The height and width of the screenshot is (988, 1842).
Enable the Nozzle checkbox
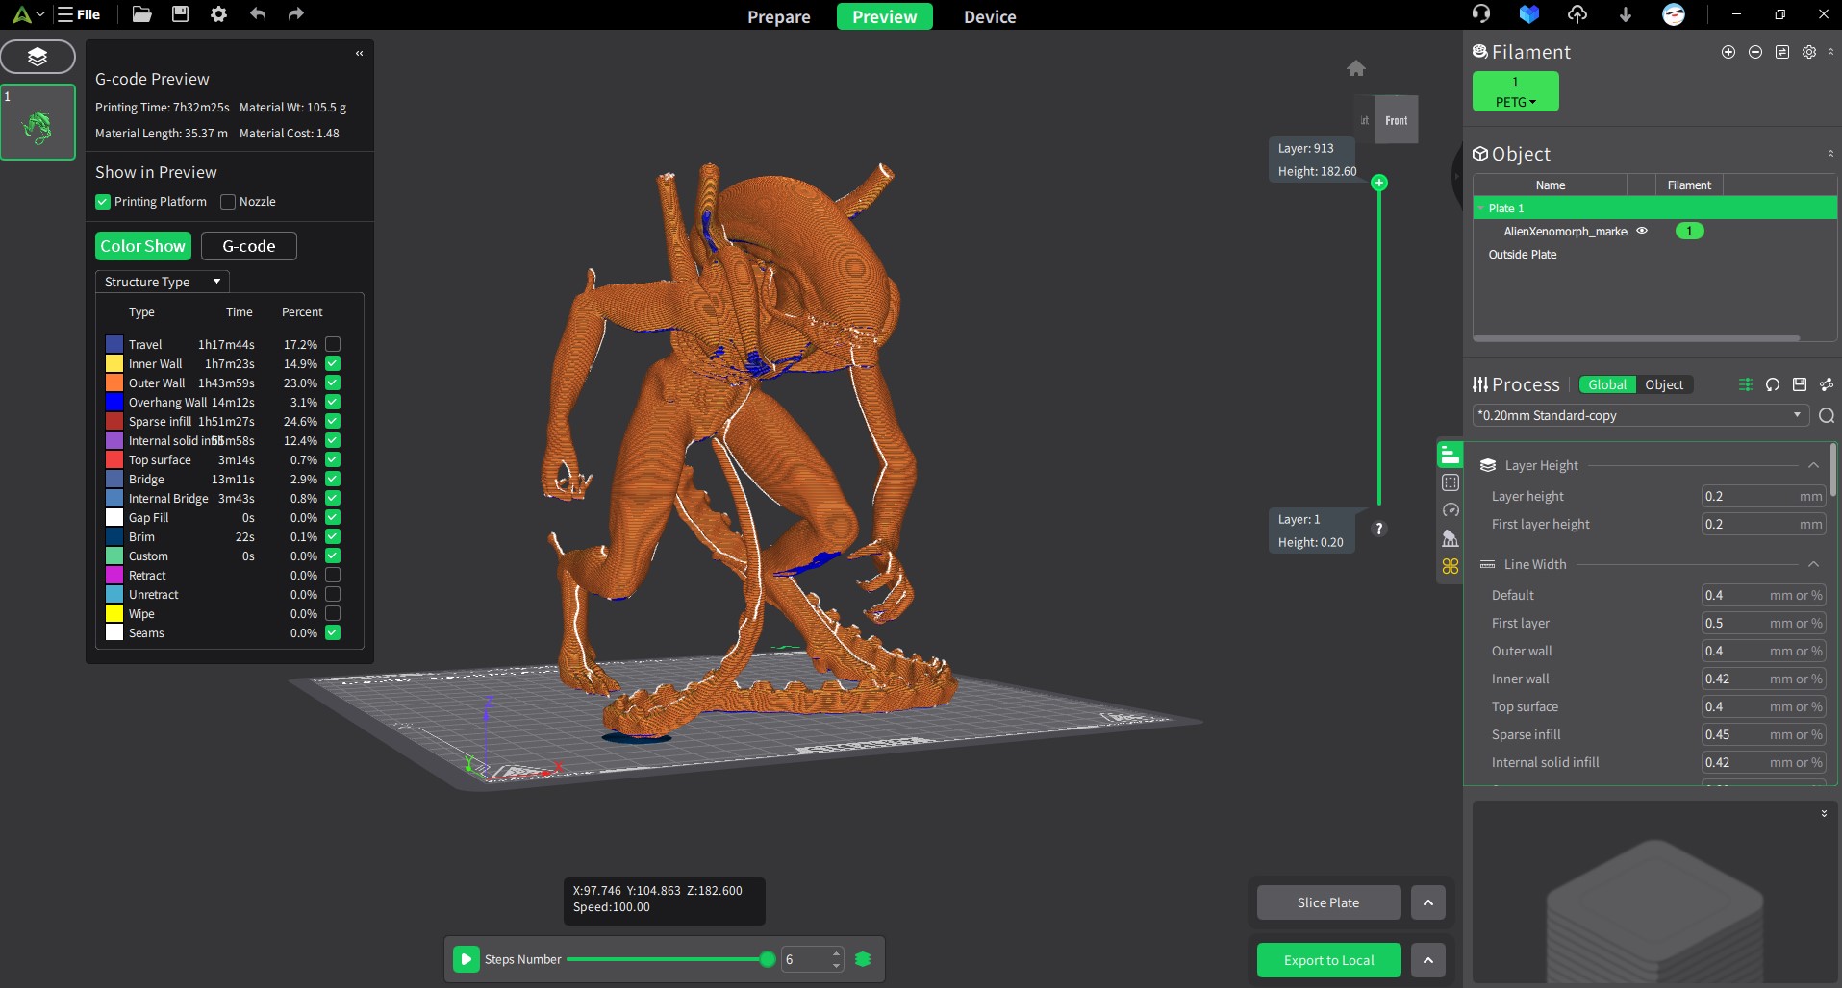228,202
